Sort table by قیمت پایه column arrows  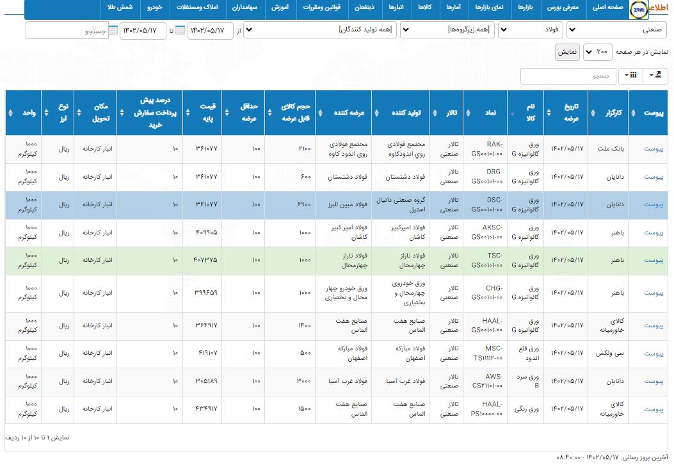[x=188, y=113]
